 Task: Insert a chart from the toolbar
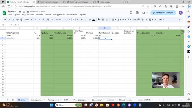pos(142,19)
